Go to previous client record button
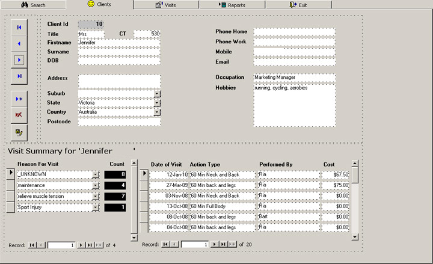The image size is (433, 264). tap(19, 44)
